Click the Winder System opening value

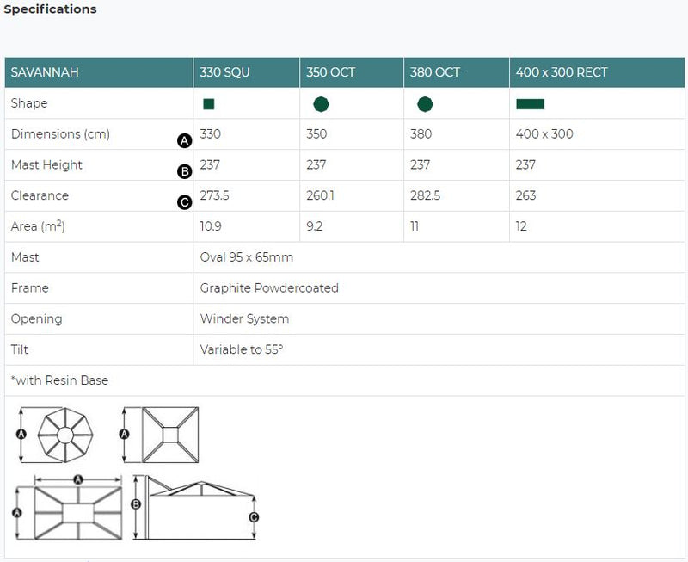coord(244,318)
